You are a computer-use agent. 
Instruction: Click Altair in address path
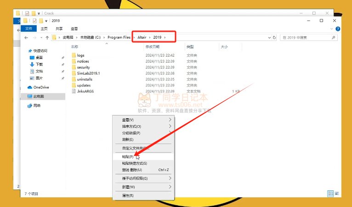click(x=142, y=37)
